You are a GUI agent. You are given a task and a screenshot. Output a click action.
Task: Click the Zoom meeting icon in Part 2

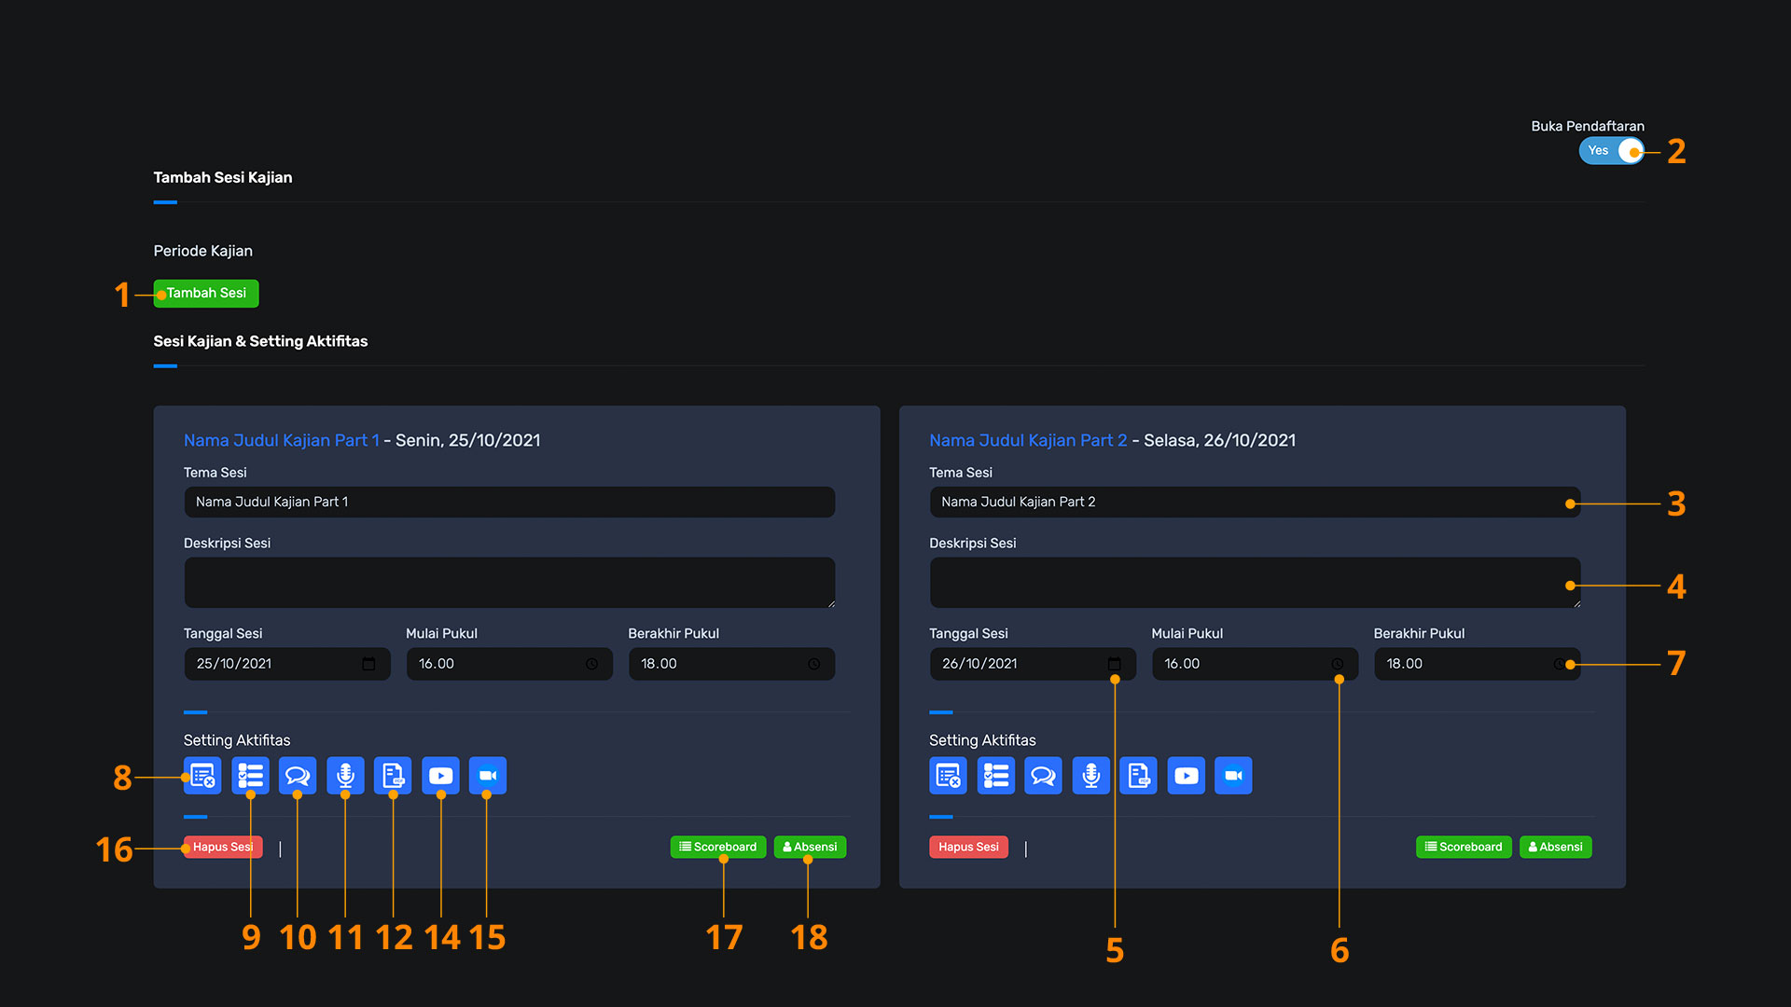(x=1233, y=776)
